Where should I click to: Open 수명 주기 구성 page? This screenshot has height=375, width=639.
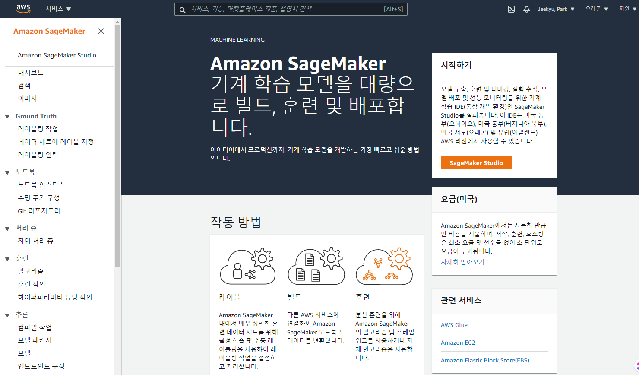point(39,198)
